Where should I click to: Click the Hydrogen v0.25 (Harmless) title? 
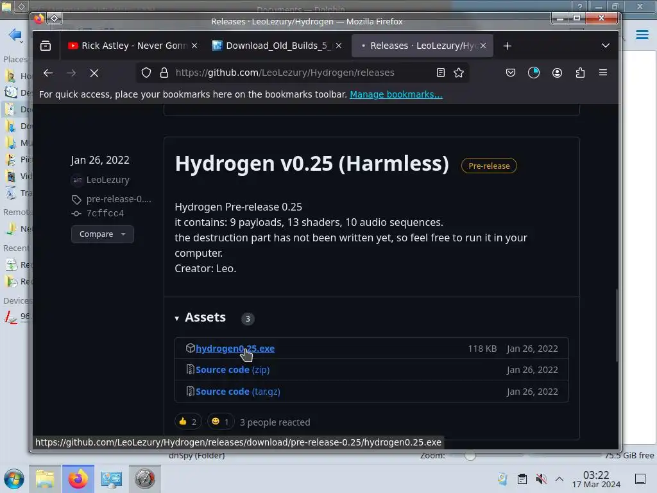[x=312, y=164]
